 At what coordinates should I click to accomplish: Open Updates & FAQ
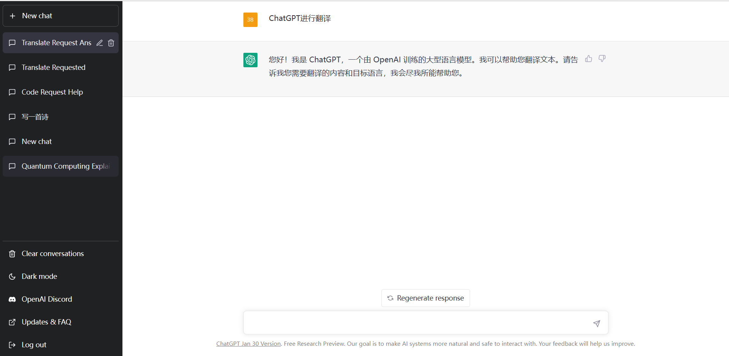click(x=60, y=322)
